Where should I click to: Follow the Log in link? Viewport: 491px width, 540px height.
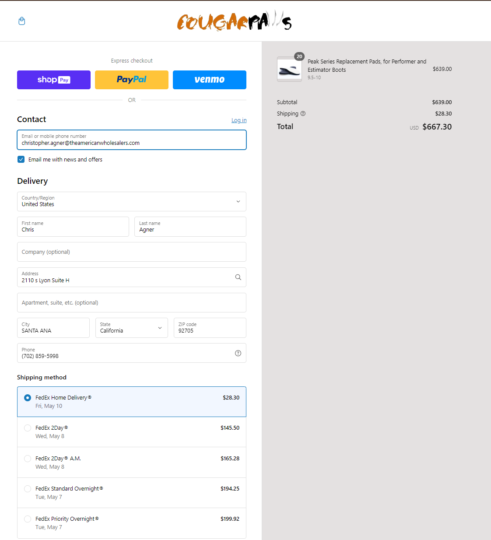[x=239, y=120]
